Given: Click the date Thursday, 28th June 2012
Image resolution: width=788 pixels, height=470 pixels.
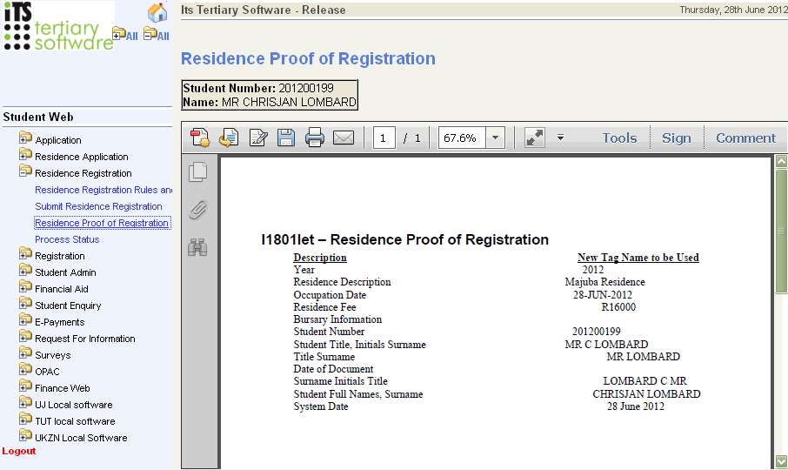Looking at the screenshot, I should point(733,10).
